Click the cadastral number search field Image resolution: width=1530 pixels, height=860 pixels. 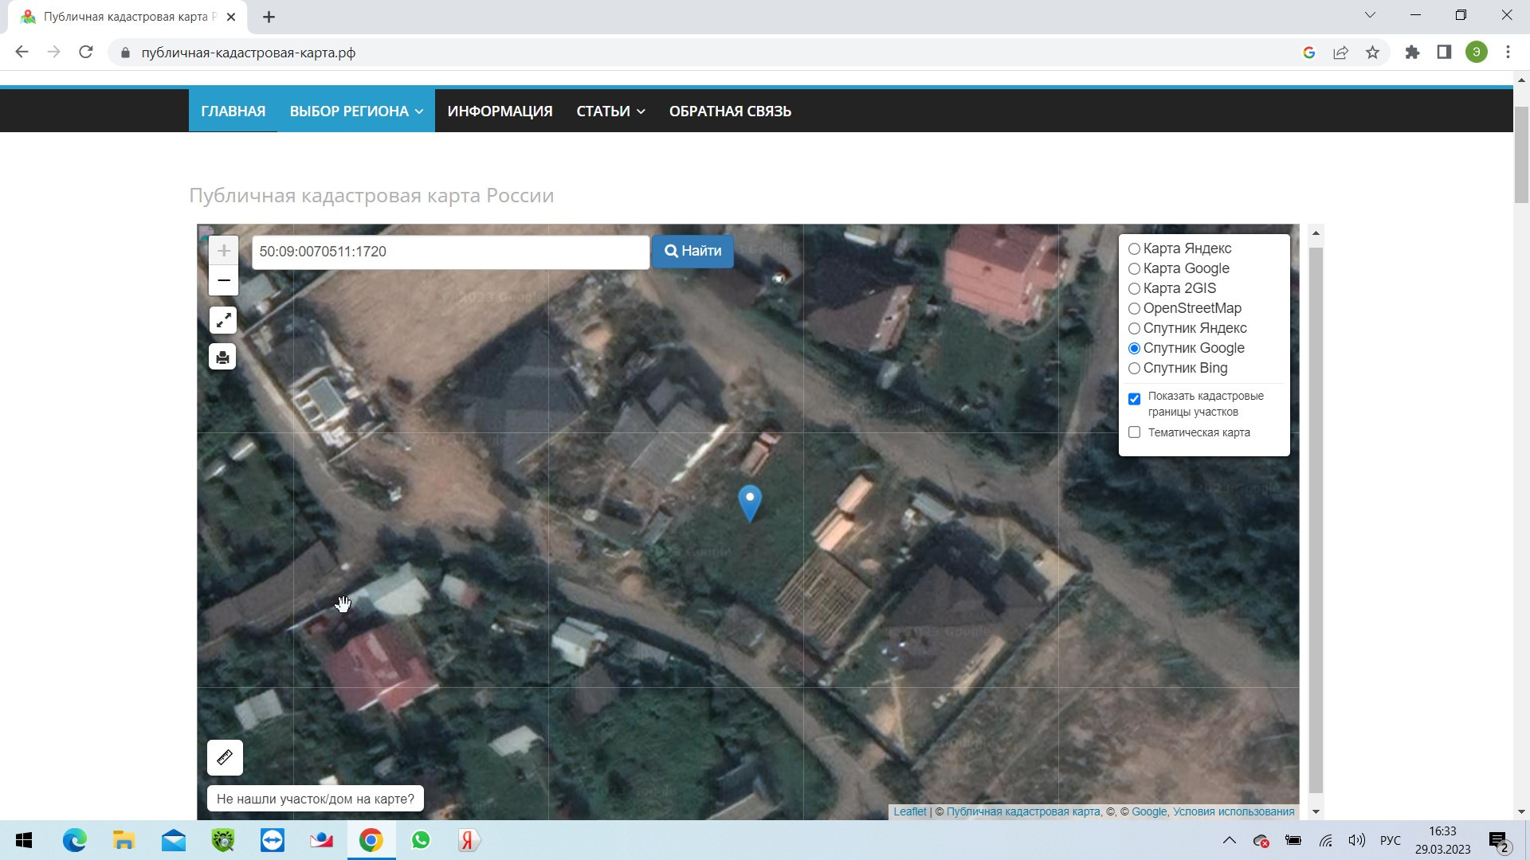tap(450, 252)
